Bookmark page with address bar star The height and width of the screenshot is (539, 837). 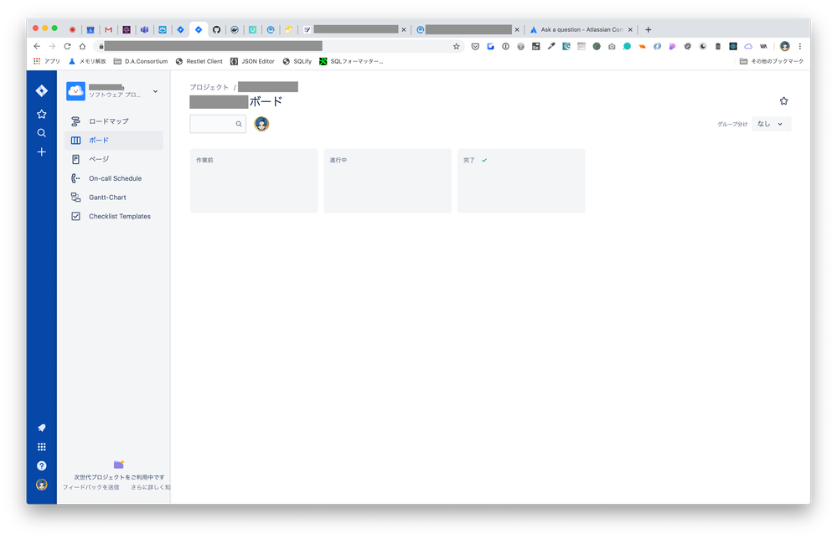(x=457, y=46)
